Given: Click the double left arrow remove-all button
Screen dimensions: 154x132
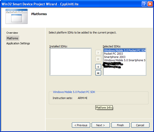Looking at the screenshot, I should coord(98,73).
